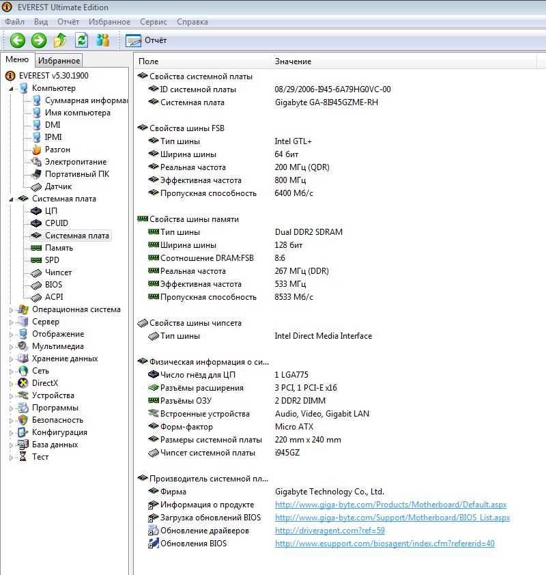Click the Мультимедиа speaker icon
The width and height of the screenshot is (546, 575).
pyautogui.click(x=23, y=346)
